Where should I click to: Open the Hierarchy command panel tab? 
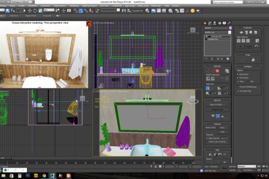[215, 23]
